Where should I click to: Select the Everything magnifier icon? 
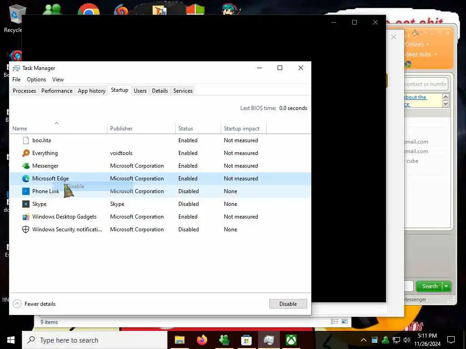[x=26, y=153]
